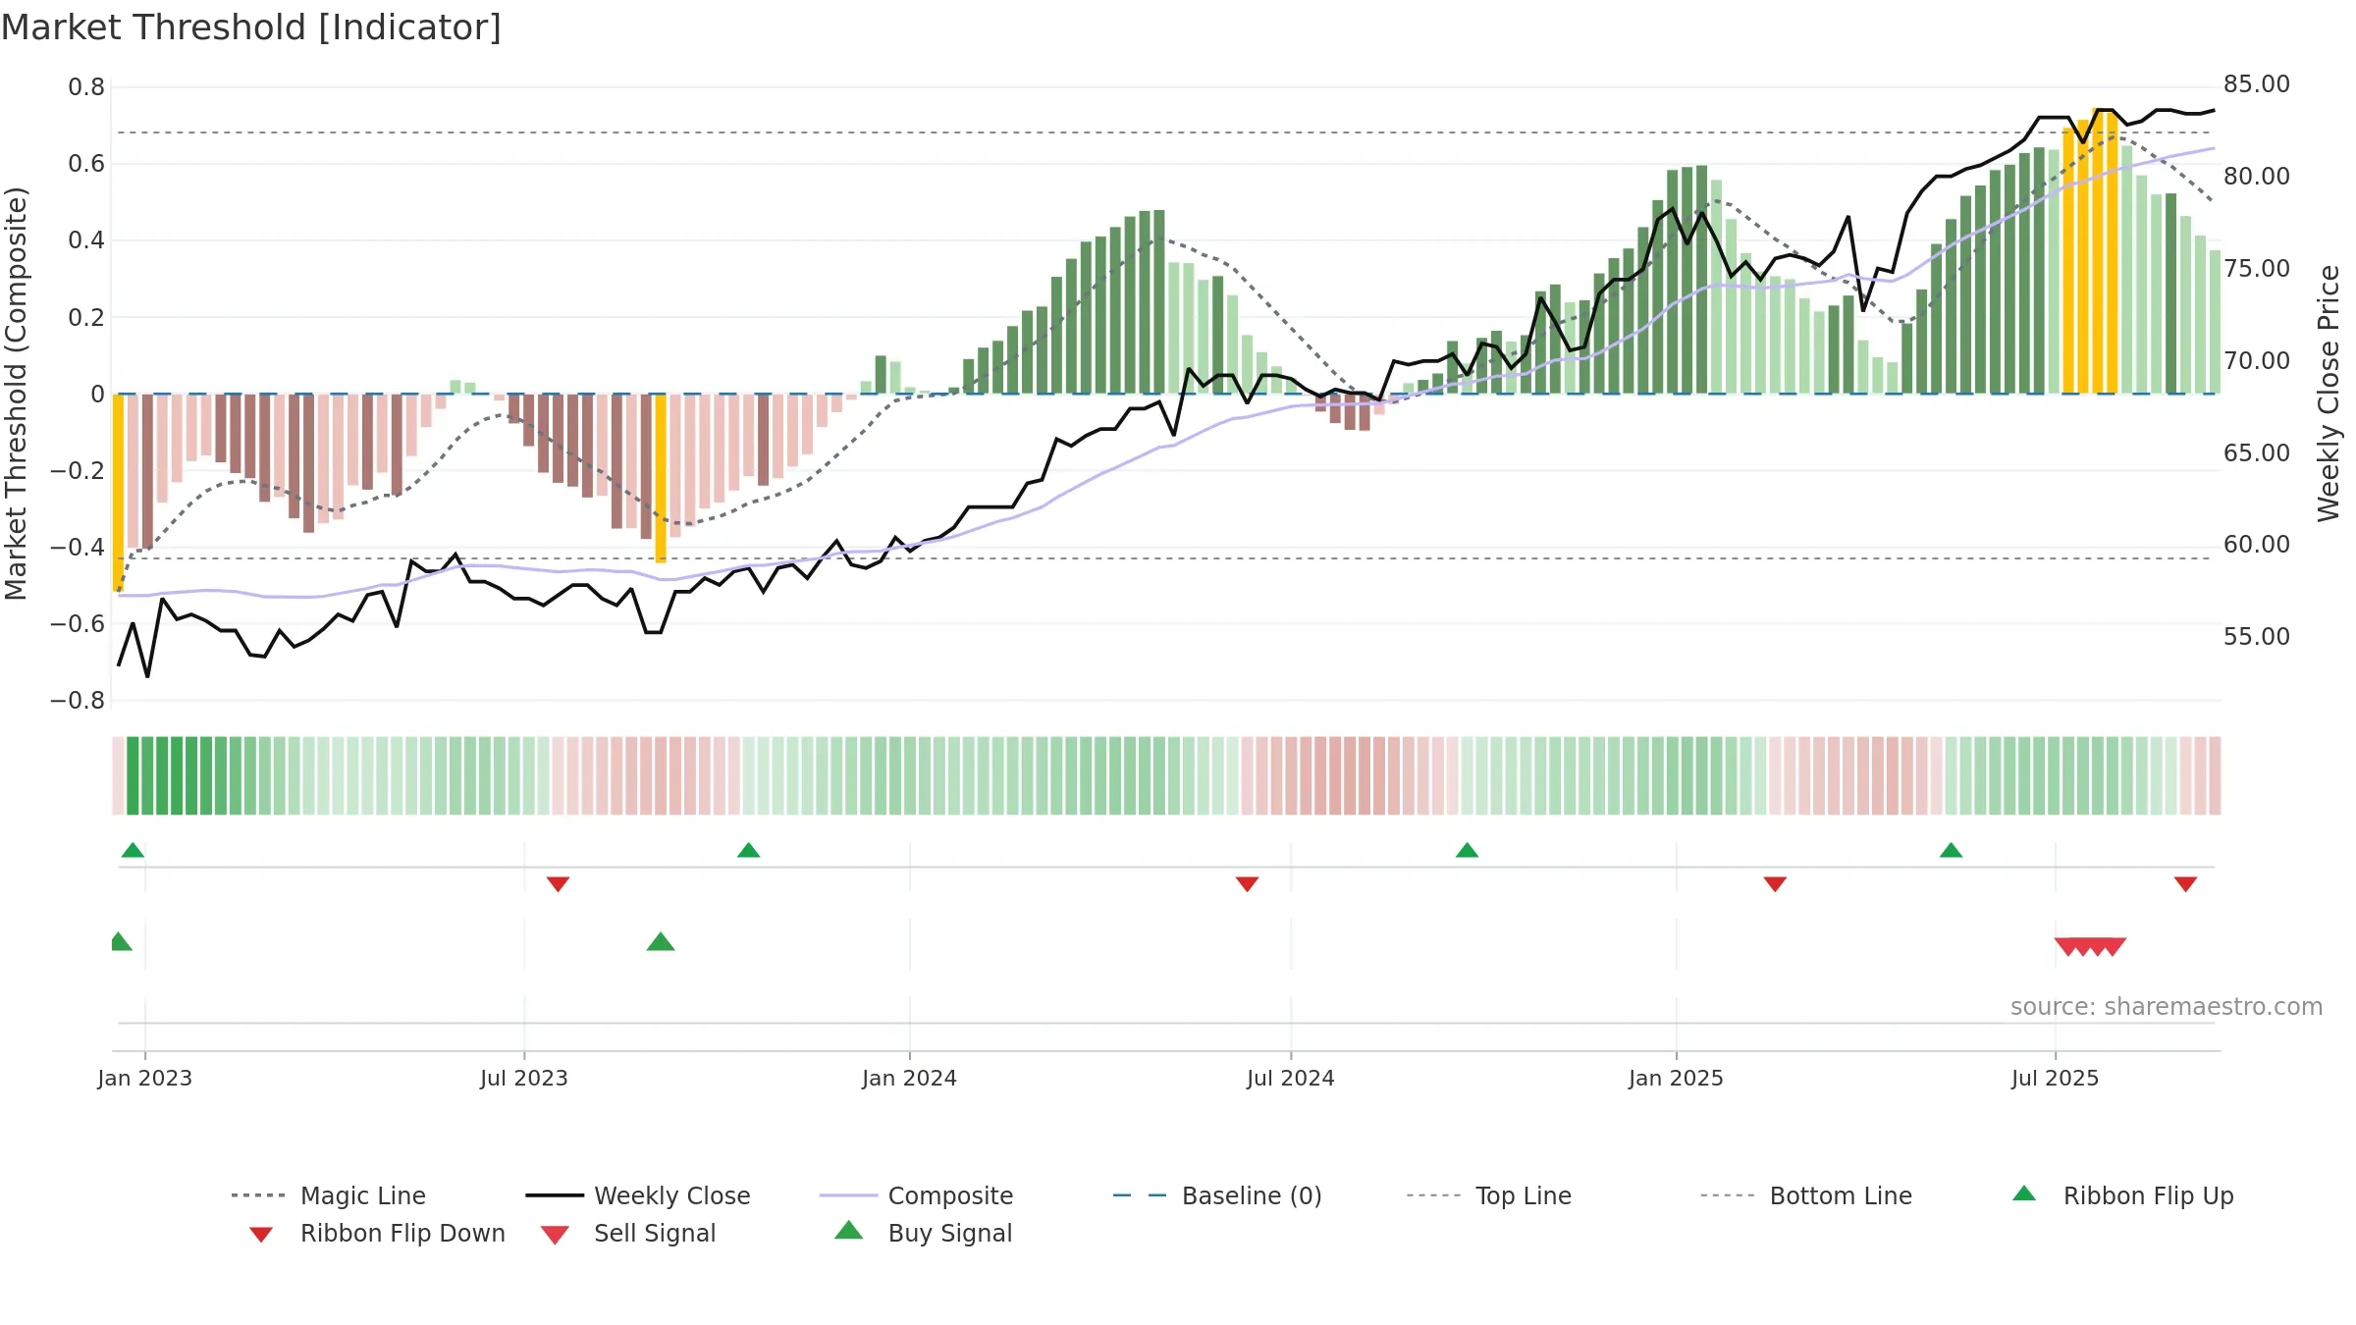
Task: Toggle the Ribbon Flip Up legend entry
Action: [x=2122, y=1195]
